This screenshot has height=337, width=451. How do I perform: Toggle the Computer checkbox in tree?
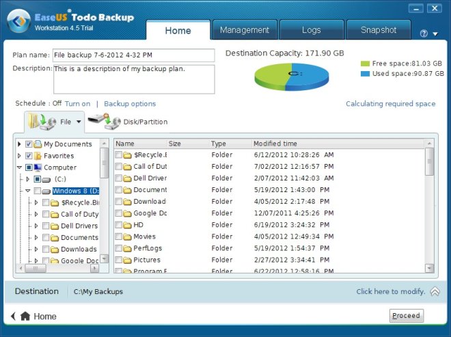(x=29, y=167)
